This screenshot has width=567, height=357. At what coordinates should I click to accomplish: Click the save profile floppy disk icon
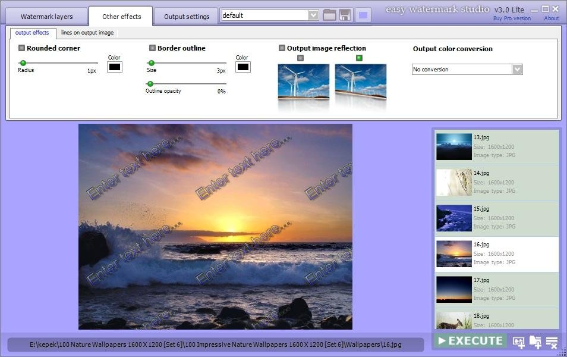[x=345, y=15]
